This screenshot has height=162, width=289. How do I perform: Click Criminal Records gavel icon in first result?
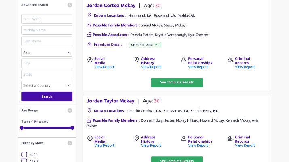coord(230,60)
